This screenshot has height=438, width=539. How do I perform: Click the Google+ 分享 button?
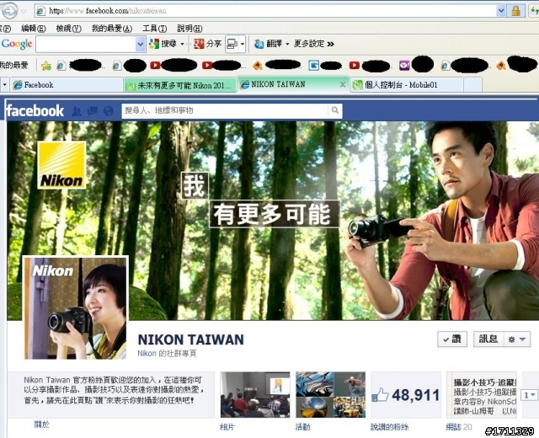pyautogui.click(x=207, y=44)
